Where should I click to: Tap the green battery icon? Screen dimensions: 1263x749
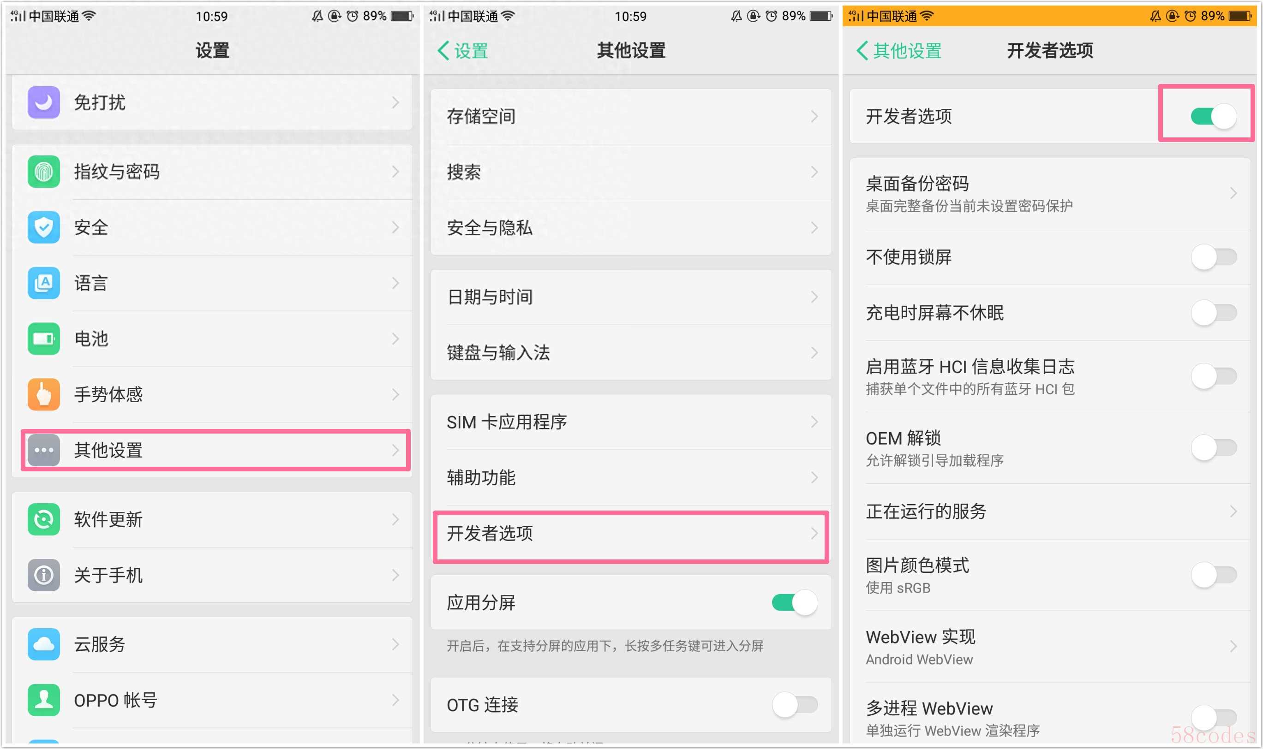click(43, 338)
